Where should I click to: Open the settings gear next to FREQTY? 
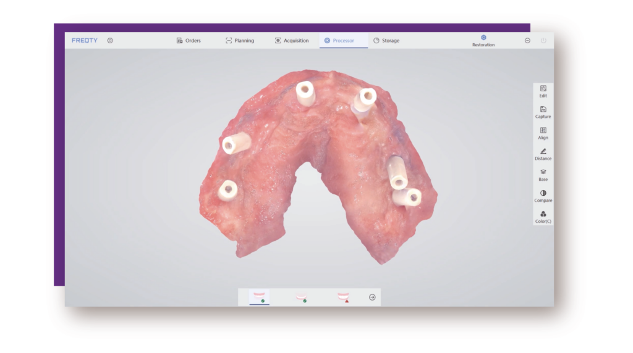point(110,40)
